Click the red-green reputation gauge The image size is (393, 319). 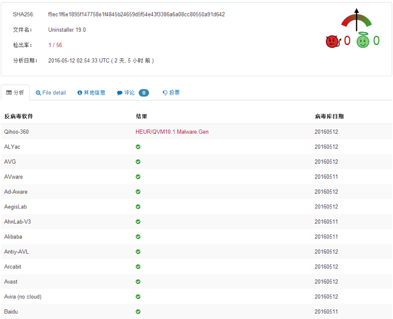(x=357, y=20)
